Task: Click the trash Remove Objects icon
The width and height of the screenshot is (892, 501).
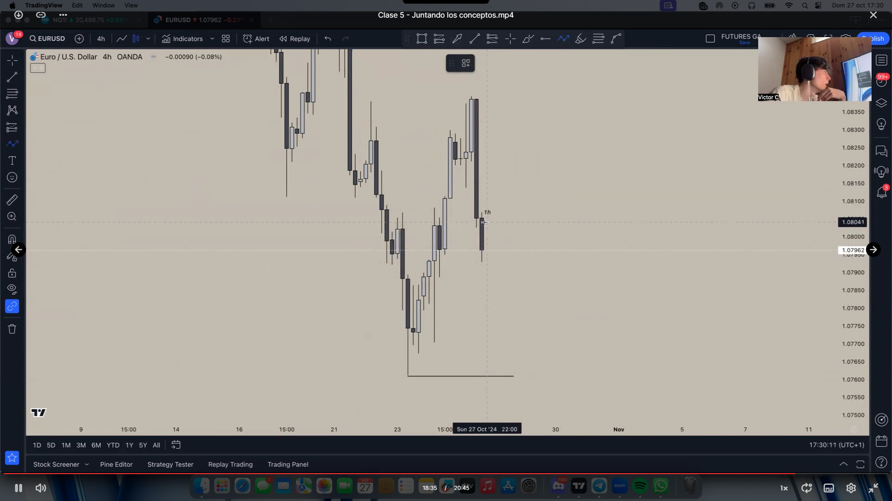Action: (x=12, y=329)
